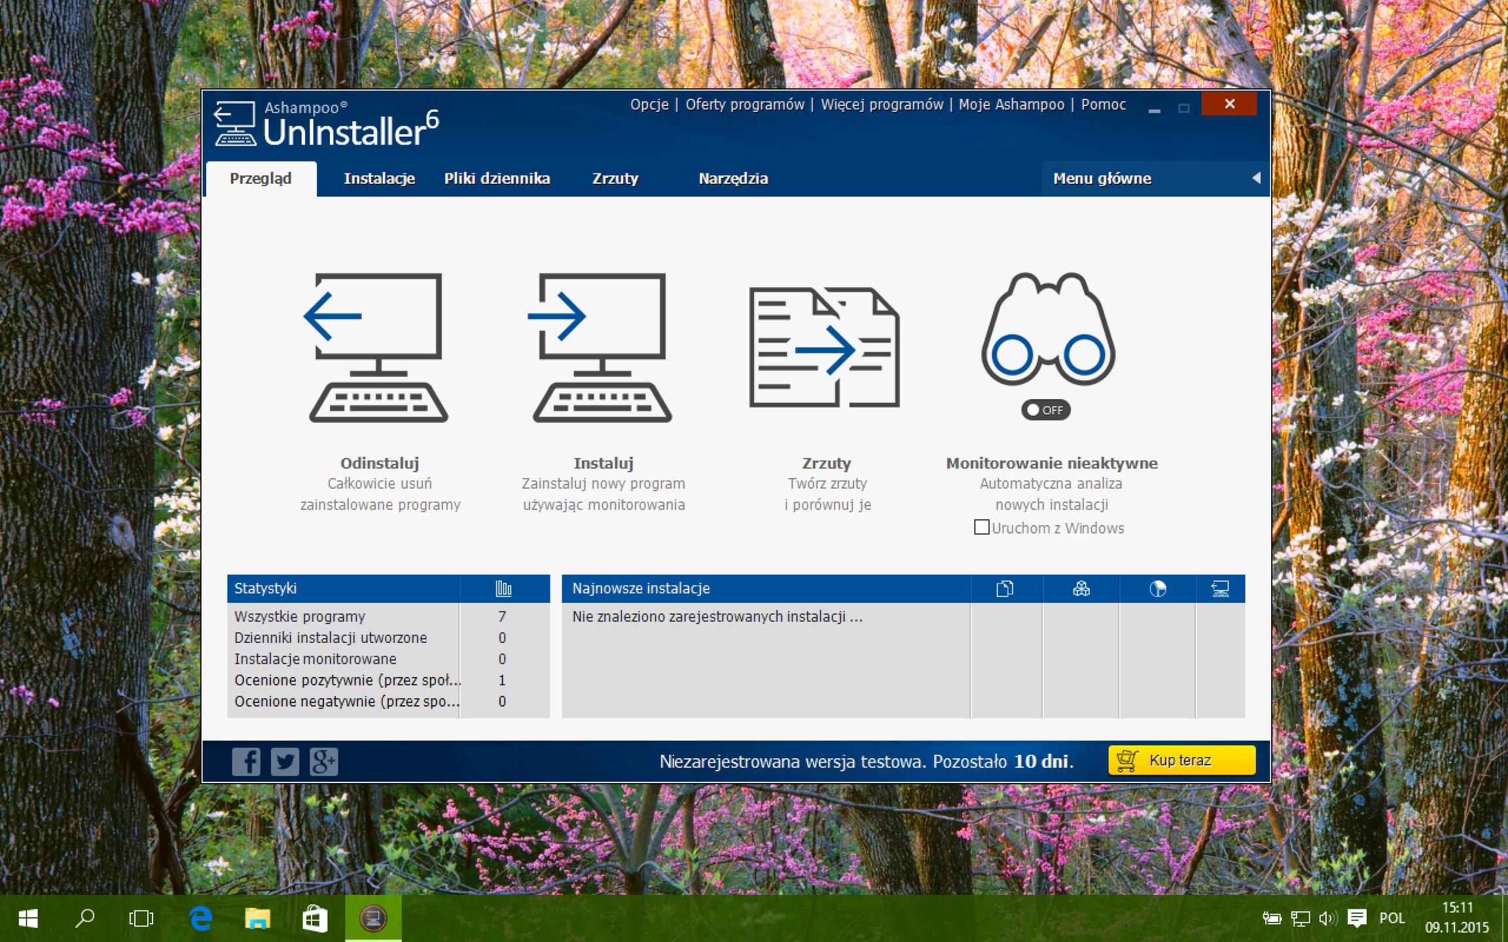The height and width of the screenshot is (942, 1508).
Task: Enable the Uruchom z Windows checkbox
Action: [x=981, y=527]
